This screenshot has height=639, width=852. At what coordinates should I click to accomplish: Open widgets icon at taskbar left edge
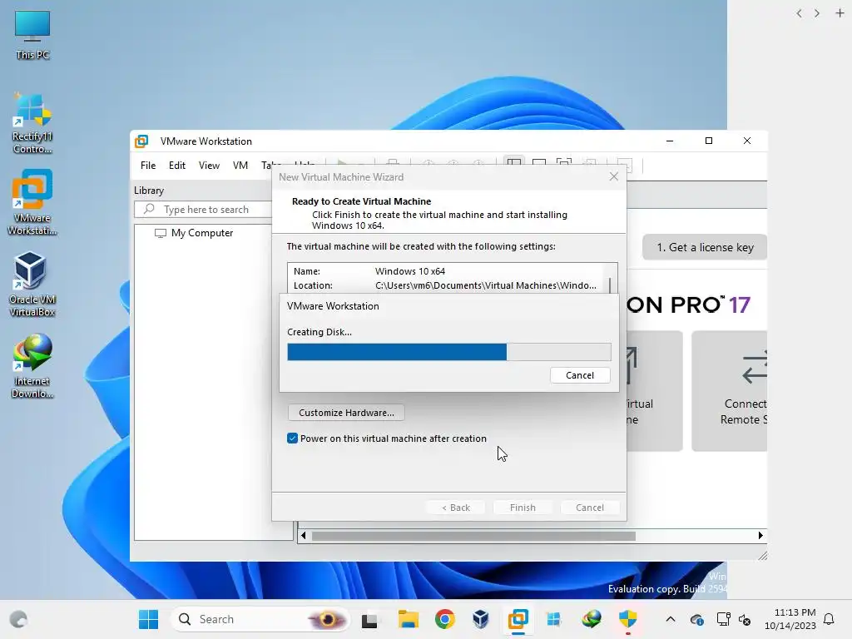point(18,619)
